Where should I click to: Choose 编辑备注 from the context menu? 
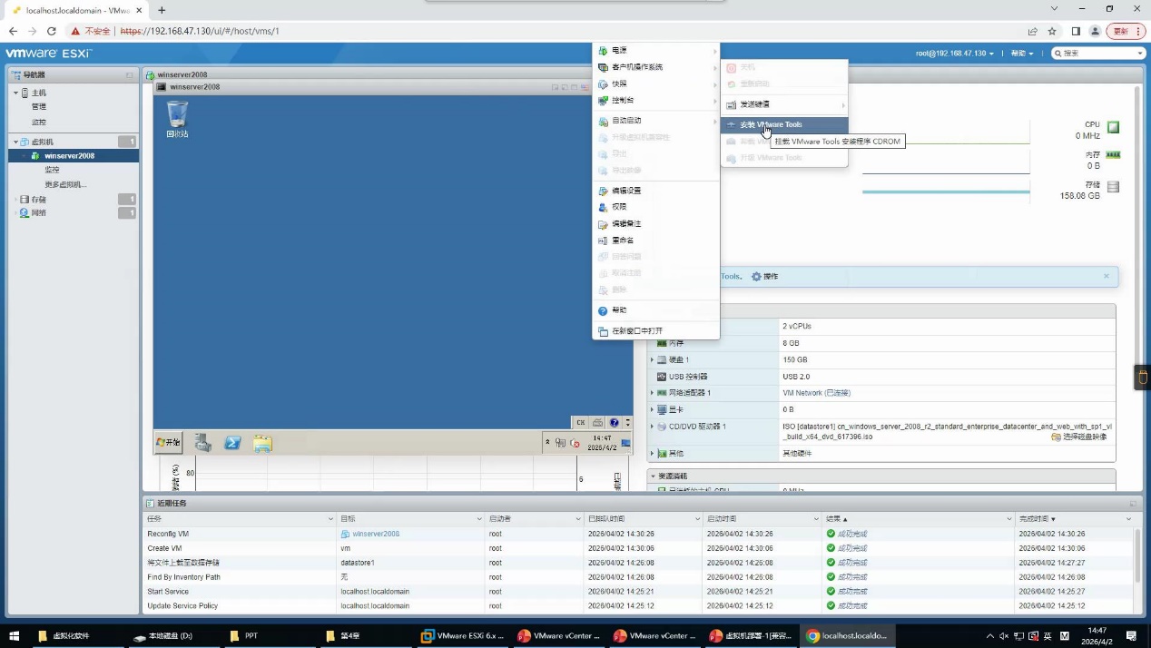click(655, 223)
